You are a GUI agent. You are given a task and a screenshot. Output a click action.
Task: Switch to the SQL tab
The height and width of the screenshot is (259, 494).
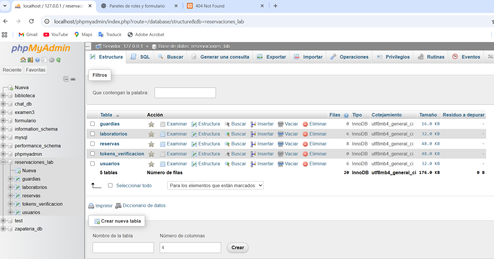click(140, 57)
